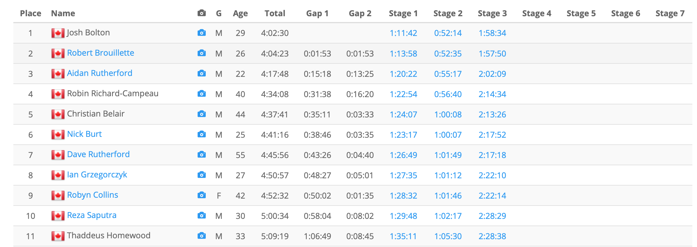View photos for Aidan Rutherford

201,73
